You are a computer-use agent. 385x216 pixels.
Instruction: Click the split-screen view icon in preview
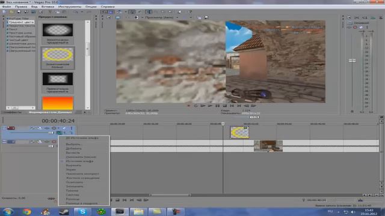click(x=137, y=17)
